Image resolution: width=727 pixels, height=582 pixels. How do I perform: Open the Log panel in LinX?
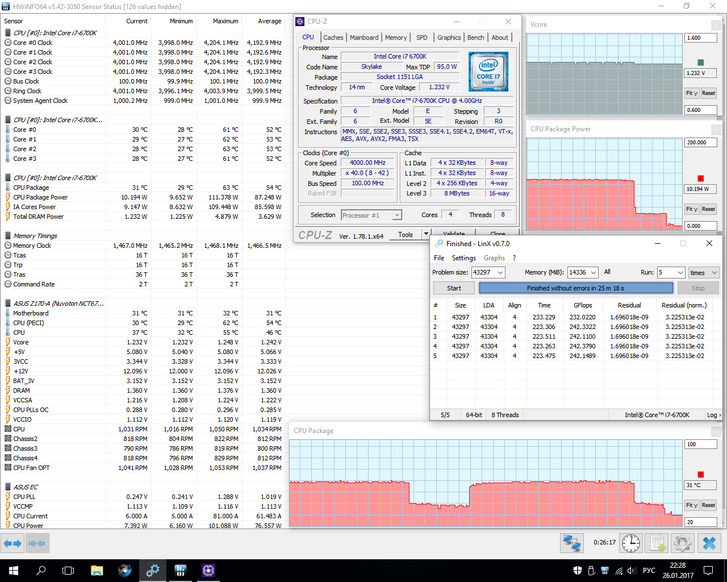click(x=713, y=415)
